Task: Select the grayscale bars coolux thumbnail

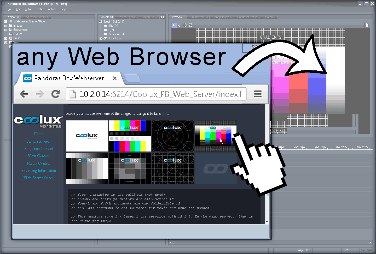Action: 87,168
